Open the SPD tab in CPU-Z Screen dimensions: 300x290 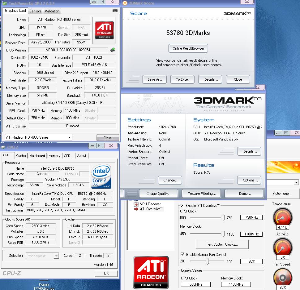[x=67, y=156]
